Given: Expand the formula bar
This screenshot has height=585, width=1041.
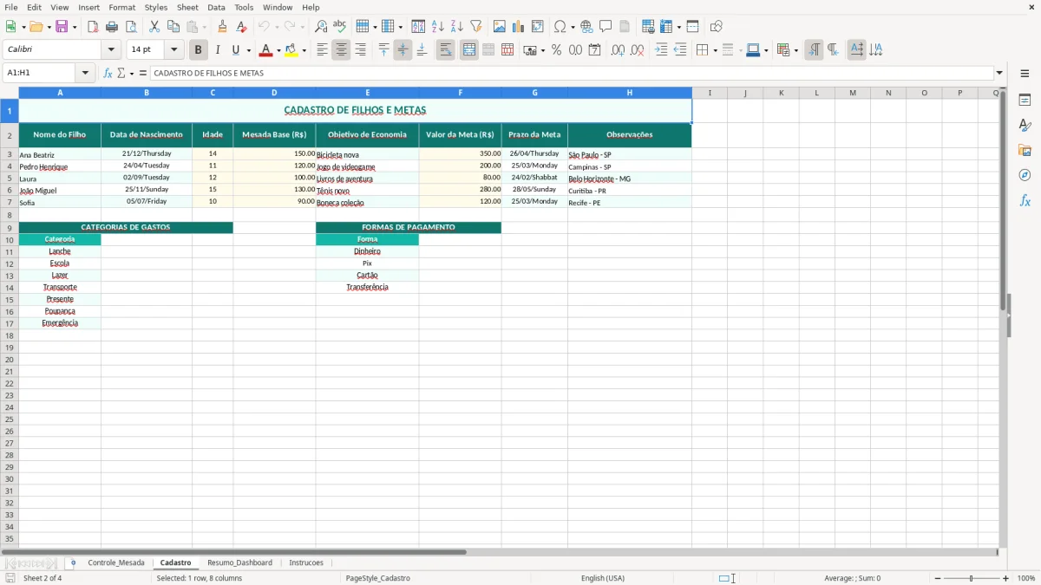Looking at the screenshot, I should click(x=999, y=73).
